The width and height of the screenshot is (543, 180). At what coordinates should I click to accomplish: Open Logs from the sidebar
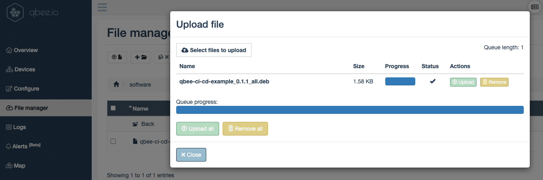pyautogui.click(x=19, y=127)
